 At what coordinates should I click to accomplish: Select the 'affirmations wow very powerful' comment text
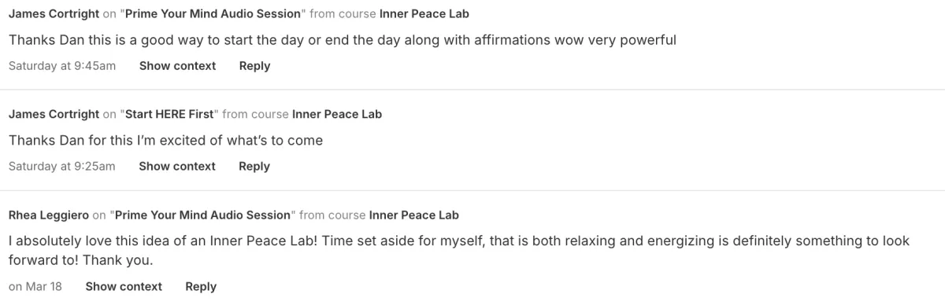click(343, 39)
